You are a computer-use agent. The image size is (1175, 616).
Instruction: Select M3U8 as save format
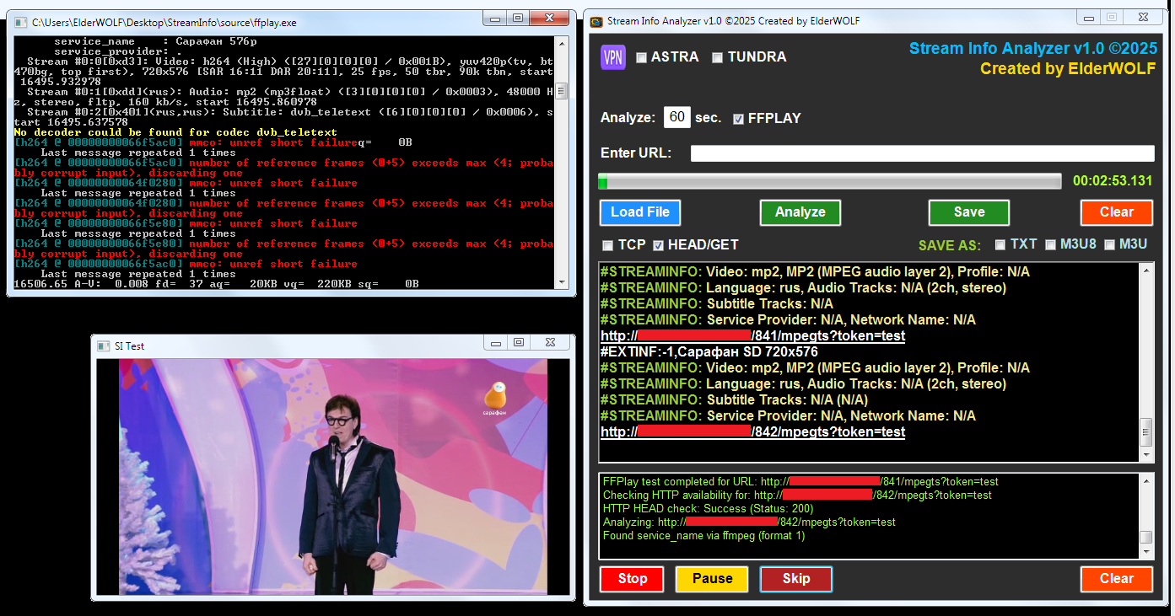tap(1050, 244)
